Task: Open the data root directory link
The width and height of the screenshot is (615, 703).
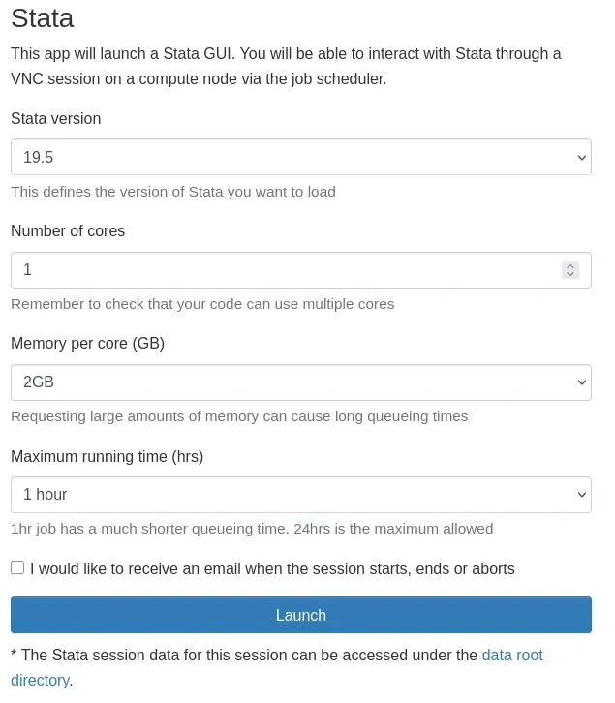Action: [511, 656]
